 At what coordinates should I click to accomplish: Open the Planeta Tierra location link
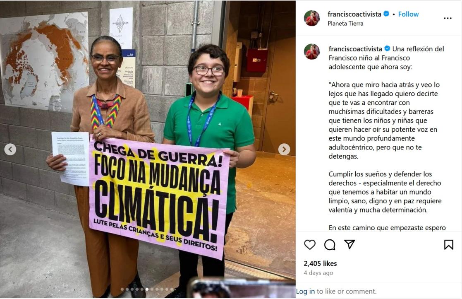point(345,24)
